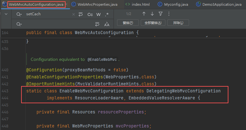Click the 排除(L) exclude button

click(x=178, y=23)
